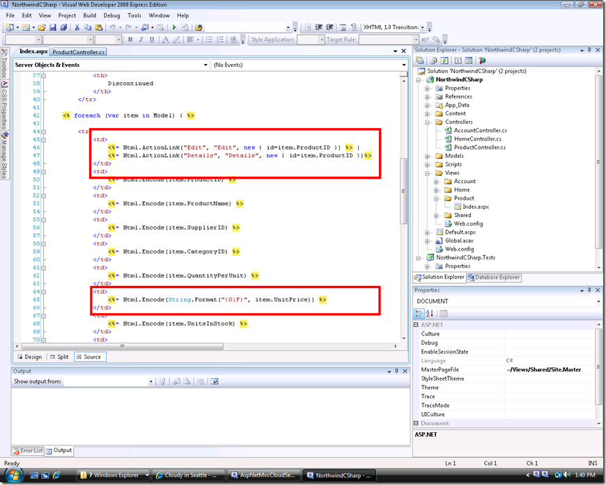Click the Add New Item toolbar icon
Viewport: 606px width, 485px height.
pyautogui.click(x=26, y=27)
